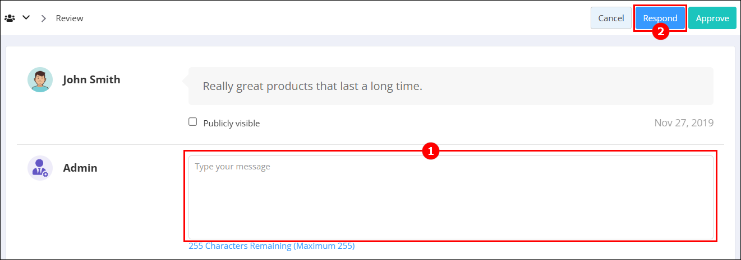Click the Nov 27, 2019 review date

tap(684, 122)
